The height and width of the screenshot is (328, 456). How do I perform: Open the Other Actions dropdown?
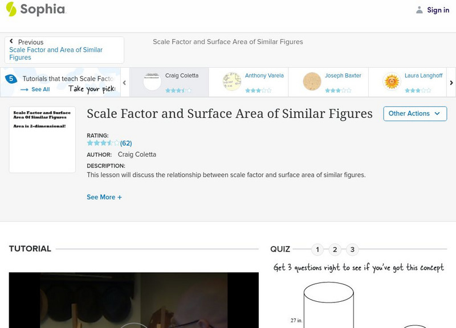[414, 113]
